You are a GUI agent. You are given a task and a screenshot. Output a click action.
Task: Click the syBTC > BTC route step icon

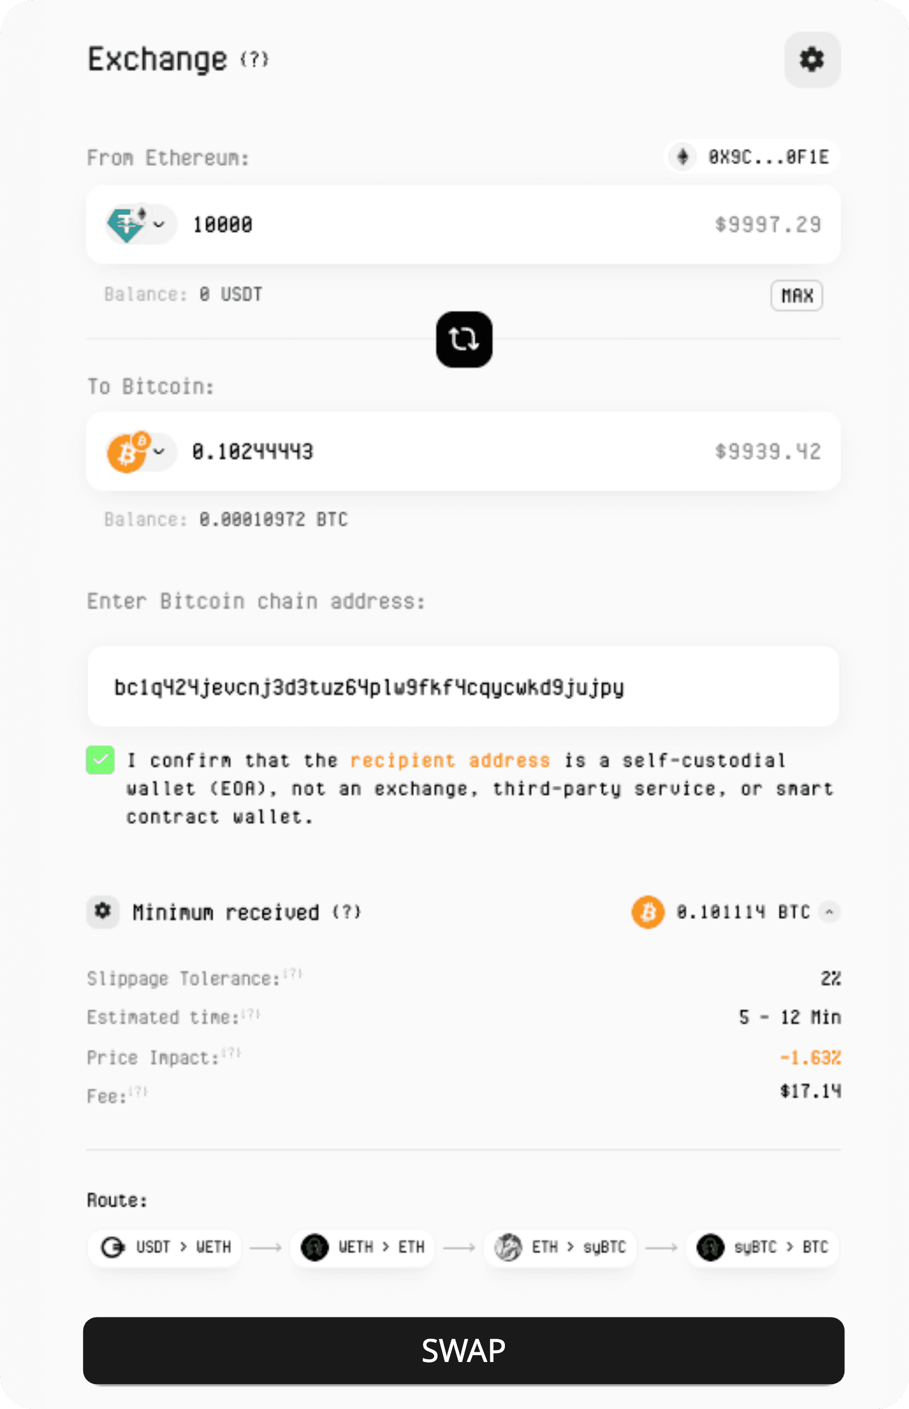pos(711,1247)
